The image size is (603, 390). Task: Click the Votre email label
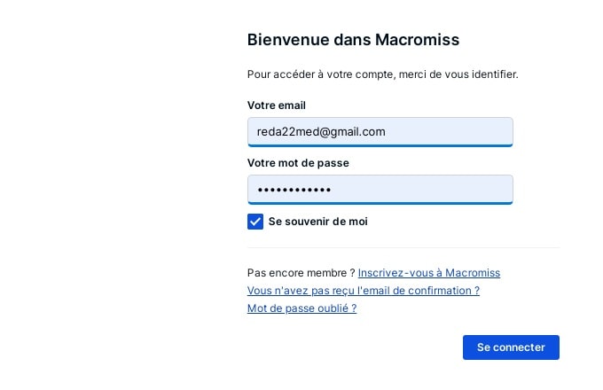(x=276, y=105)
